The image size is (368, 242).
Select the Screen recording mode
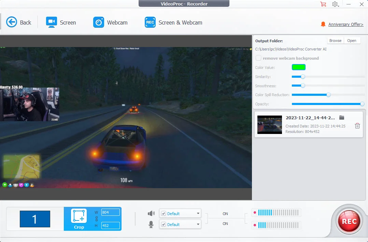point(61,22)
